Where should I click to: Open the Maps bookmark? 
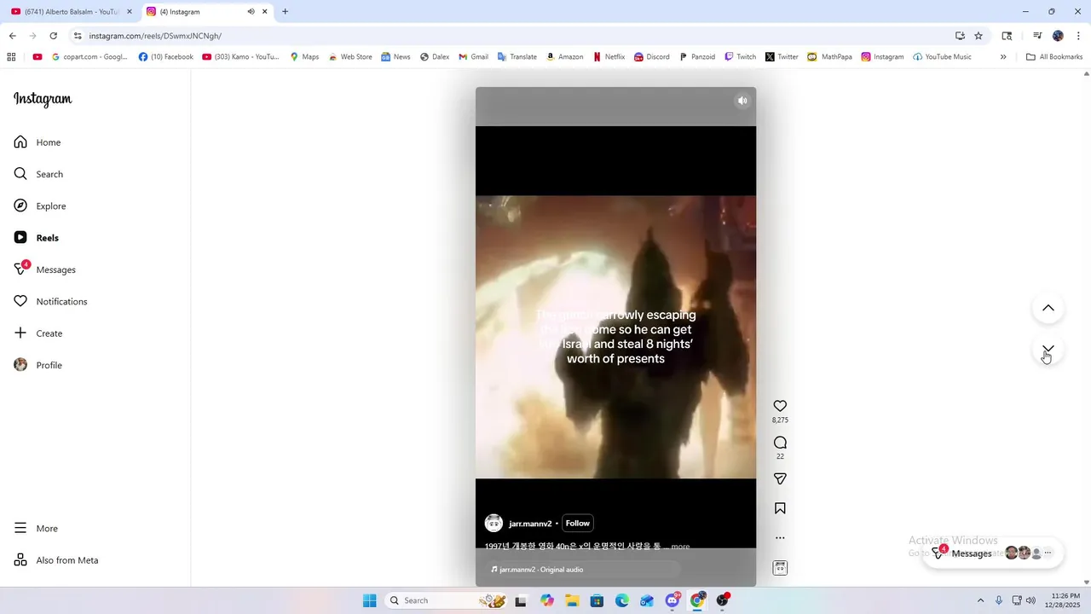(x=304, y=57)
